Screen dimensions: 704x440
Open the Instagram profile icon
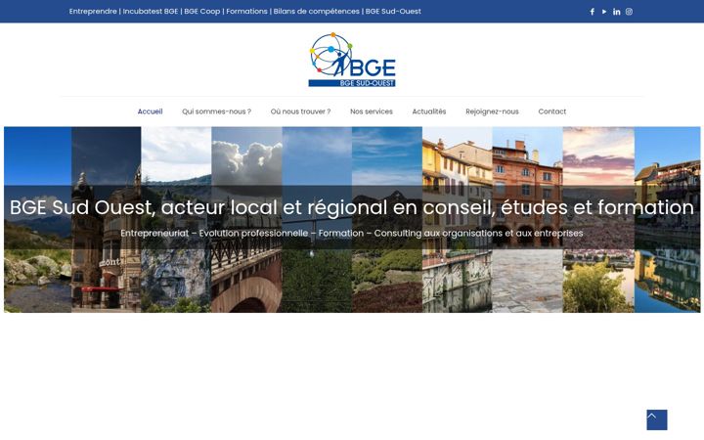click(x=629, y=12)
